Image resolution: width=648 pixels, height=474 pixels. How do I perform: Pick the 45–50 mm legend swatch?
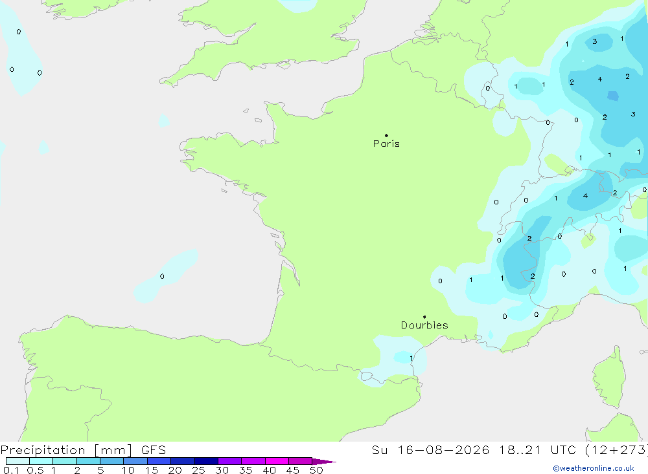[x=301, y=461]
